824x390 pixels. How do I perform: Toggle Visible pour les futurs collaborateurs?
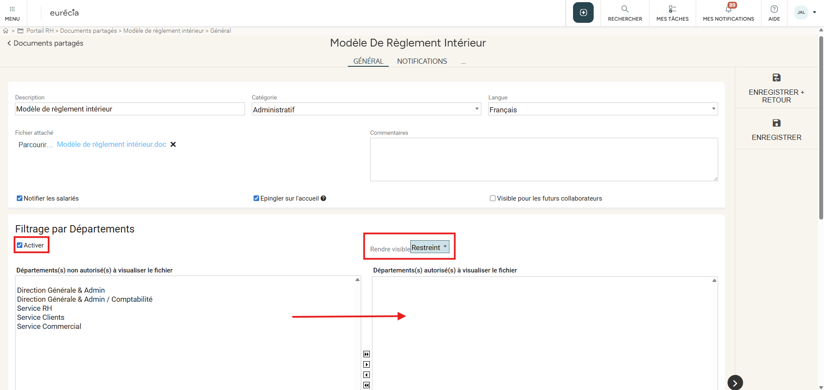pos(493,198)
